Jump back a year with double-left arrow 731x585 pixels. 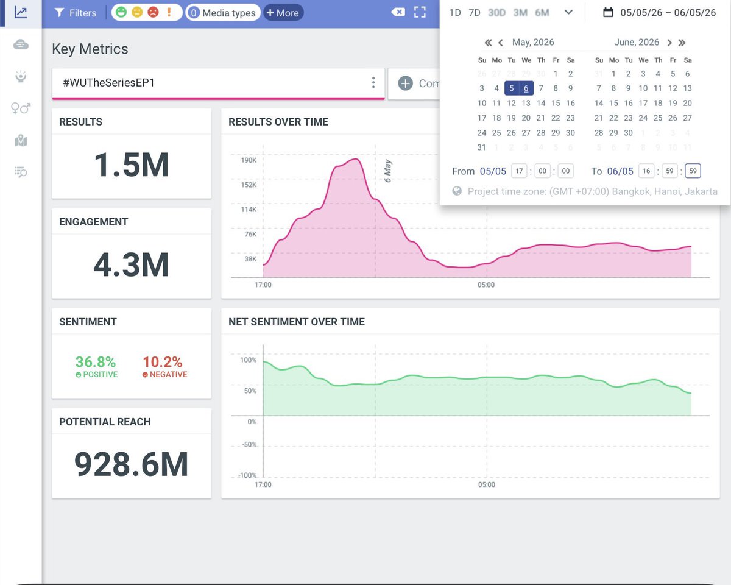pos(488,43)
